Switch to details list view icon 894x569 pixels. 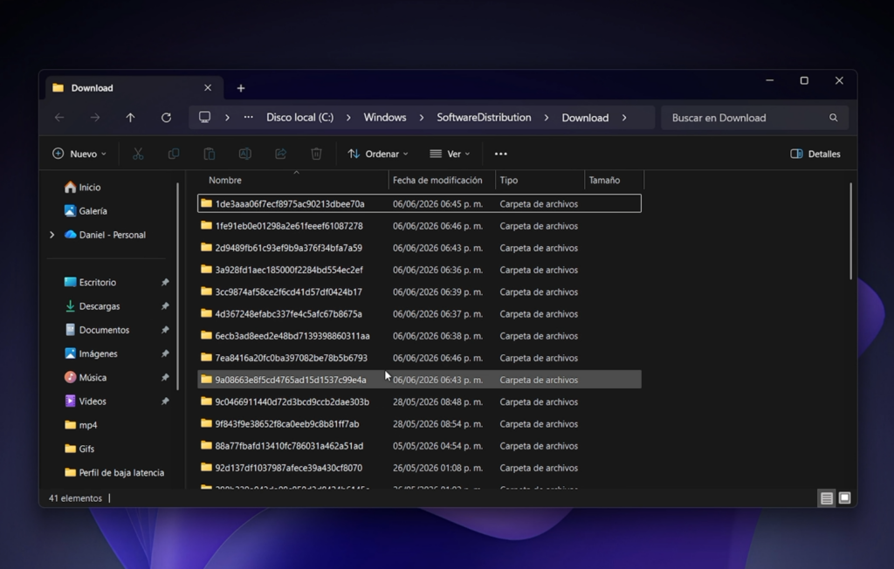826,498
